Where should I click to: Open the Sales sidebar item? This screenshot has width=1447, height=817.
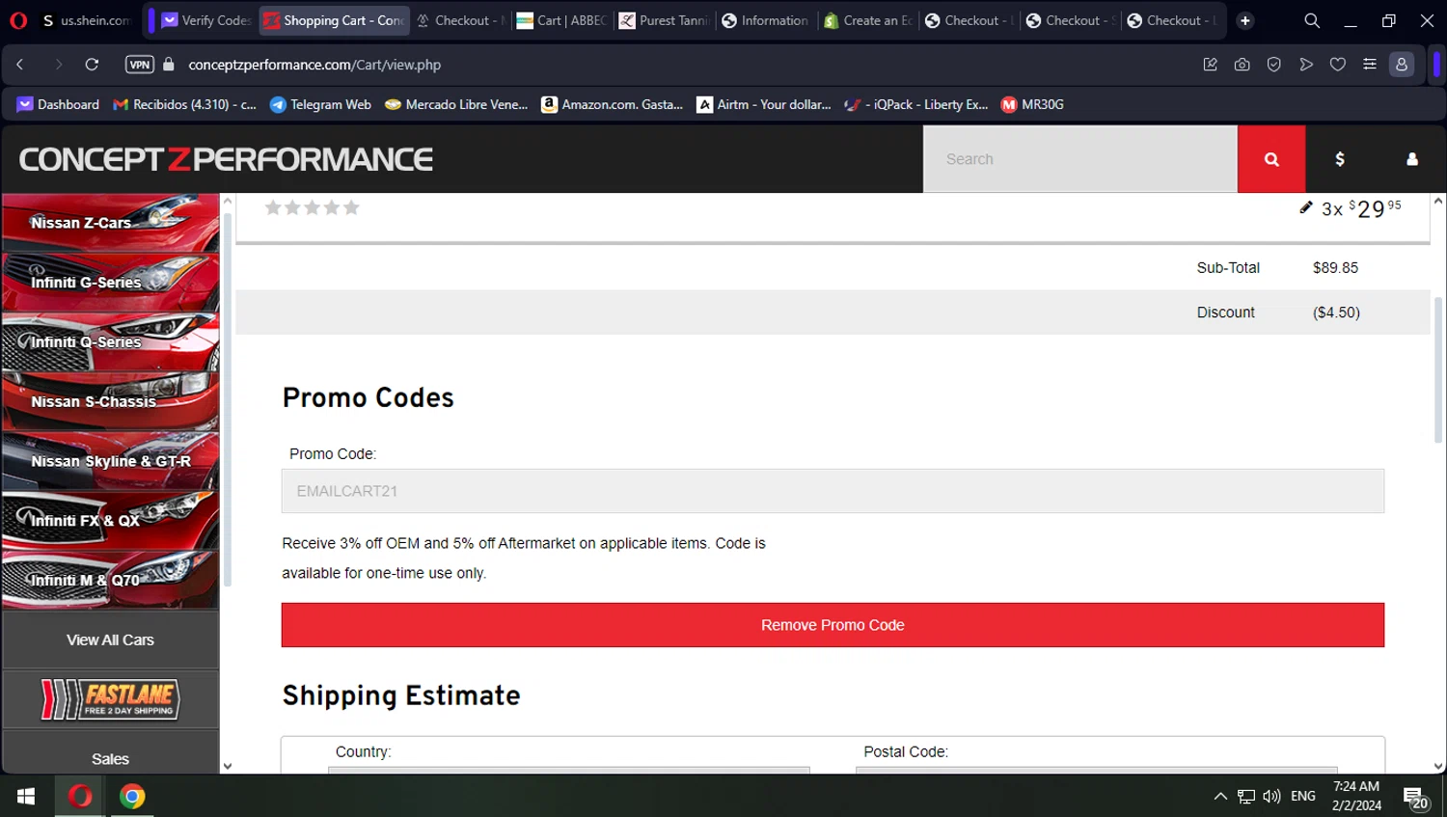click(x=111, y=759)
